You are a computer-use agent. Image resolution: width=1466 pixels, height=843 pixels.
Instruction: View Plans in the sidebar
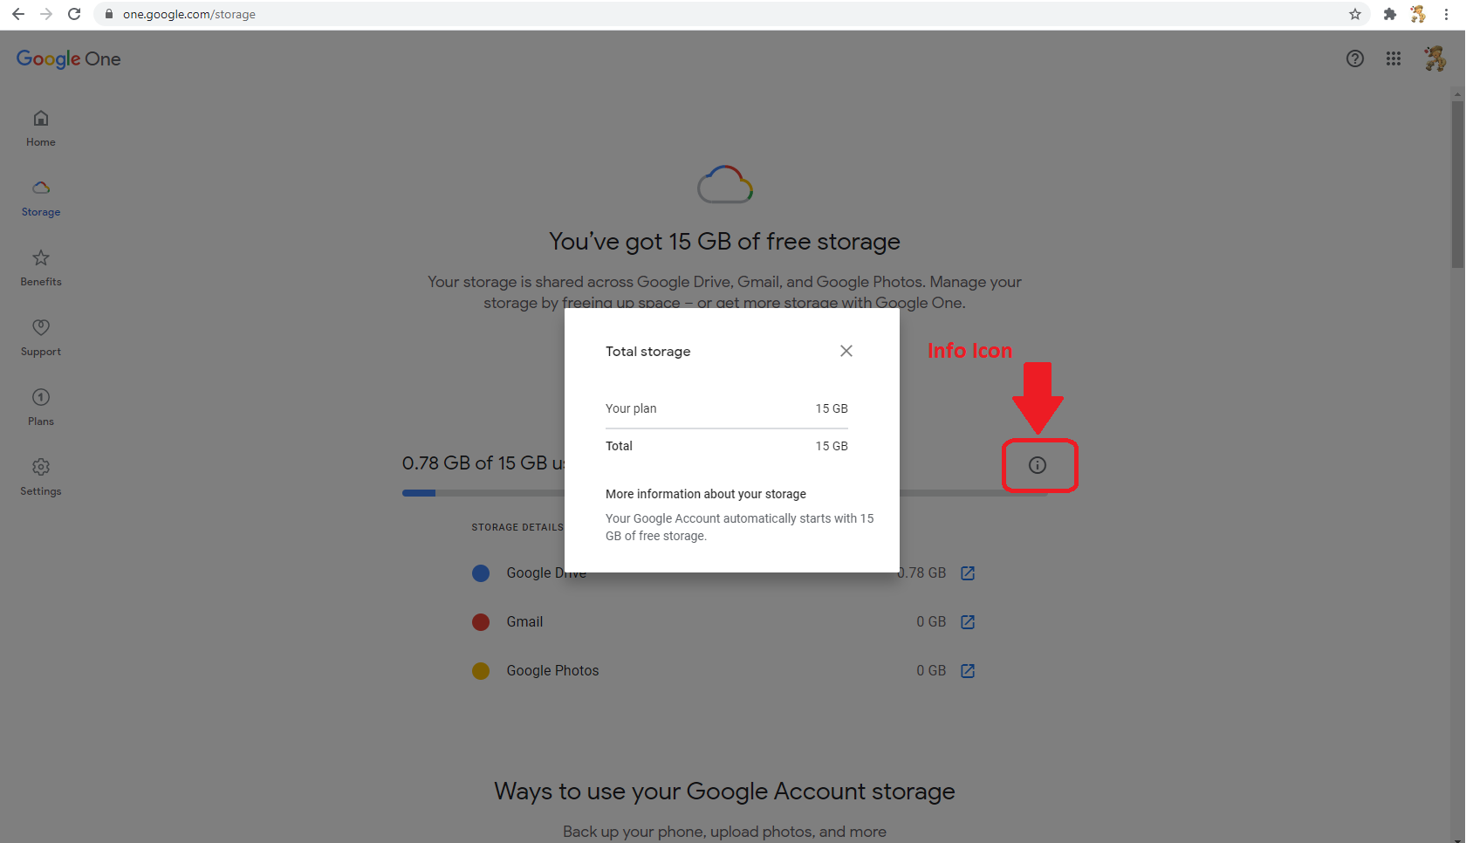41,408
